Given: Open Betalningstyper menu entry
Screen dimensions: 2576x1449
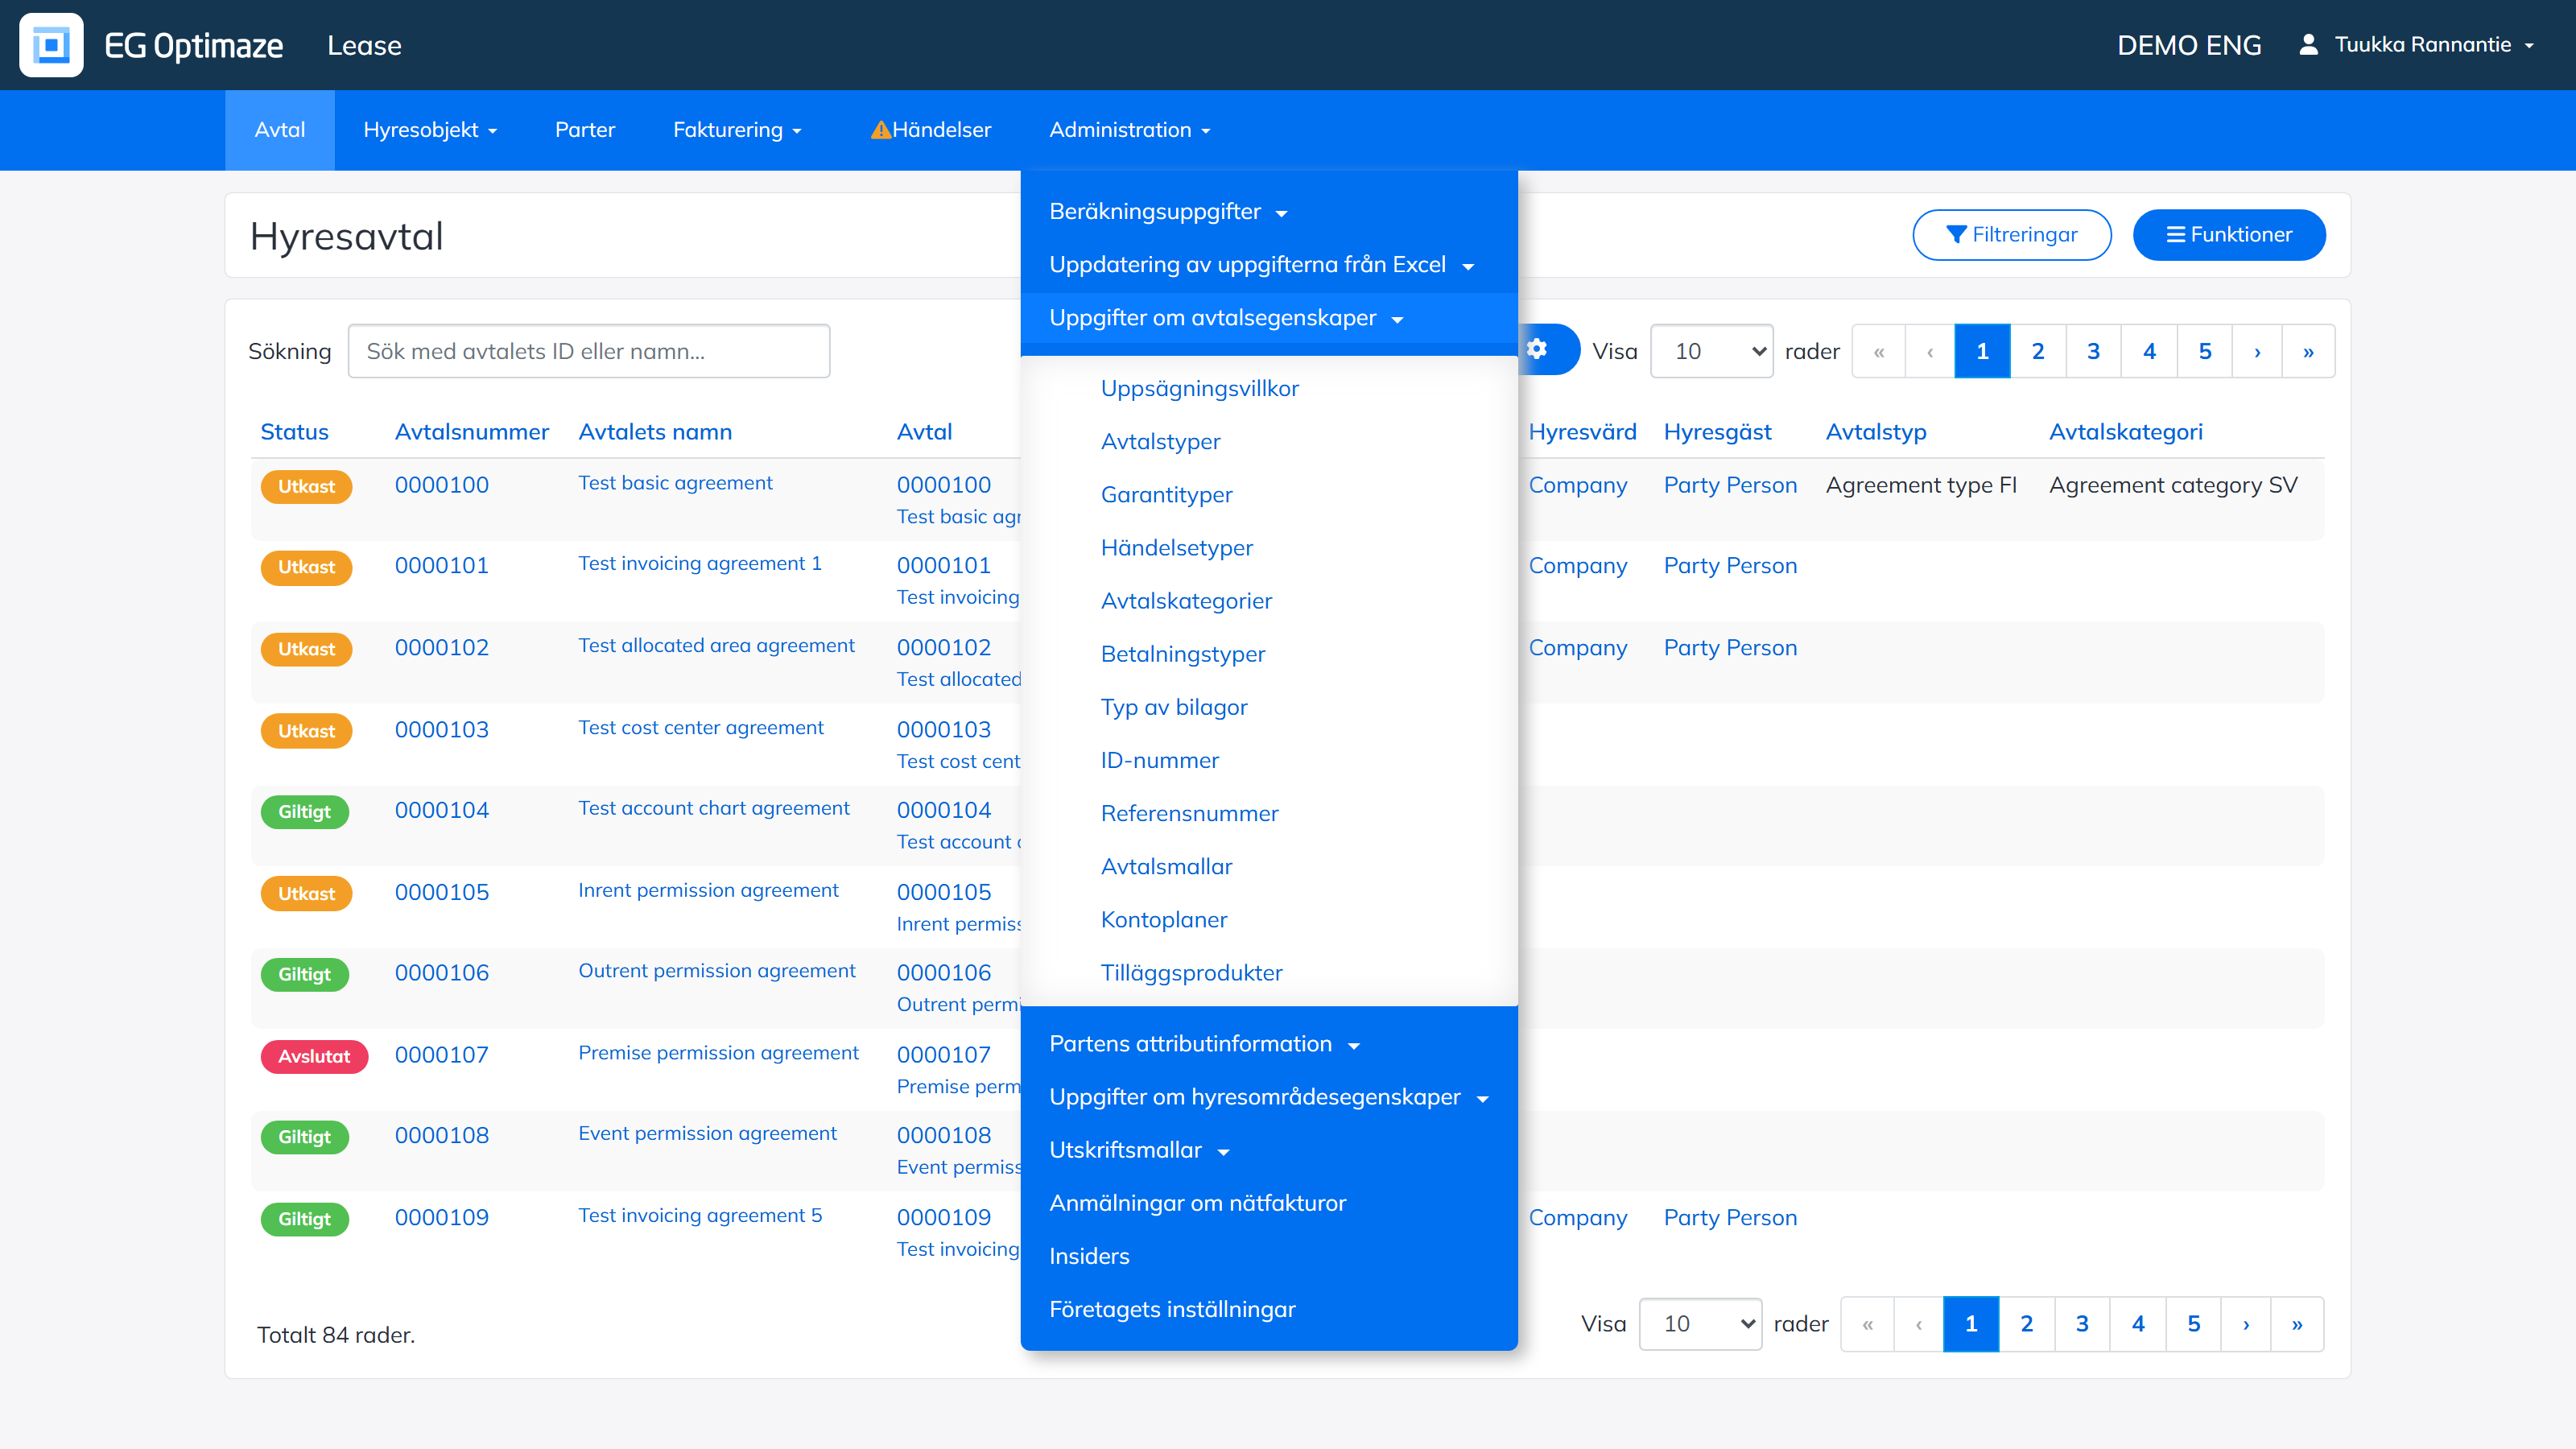Looking at the screenshot, I should pos(1182,654).
